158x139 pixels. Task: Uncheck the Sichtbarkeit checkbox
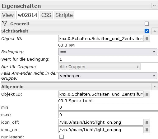tap(147, 31)
